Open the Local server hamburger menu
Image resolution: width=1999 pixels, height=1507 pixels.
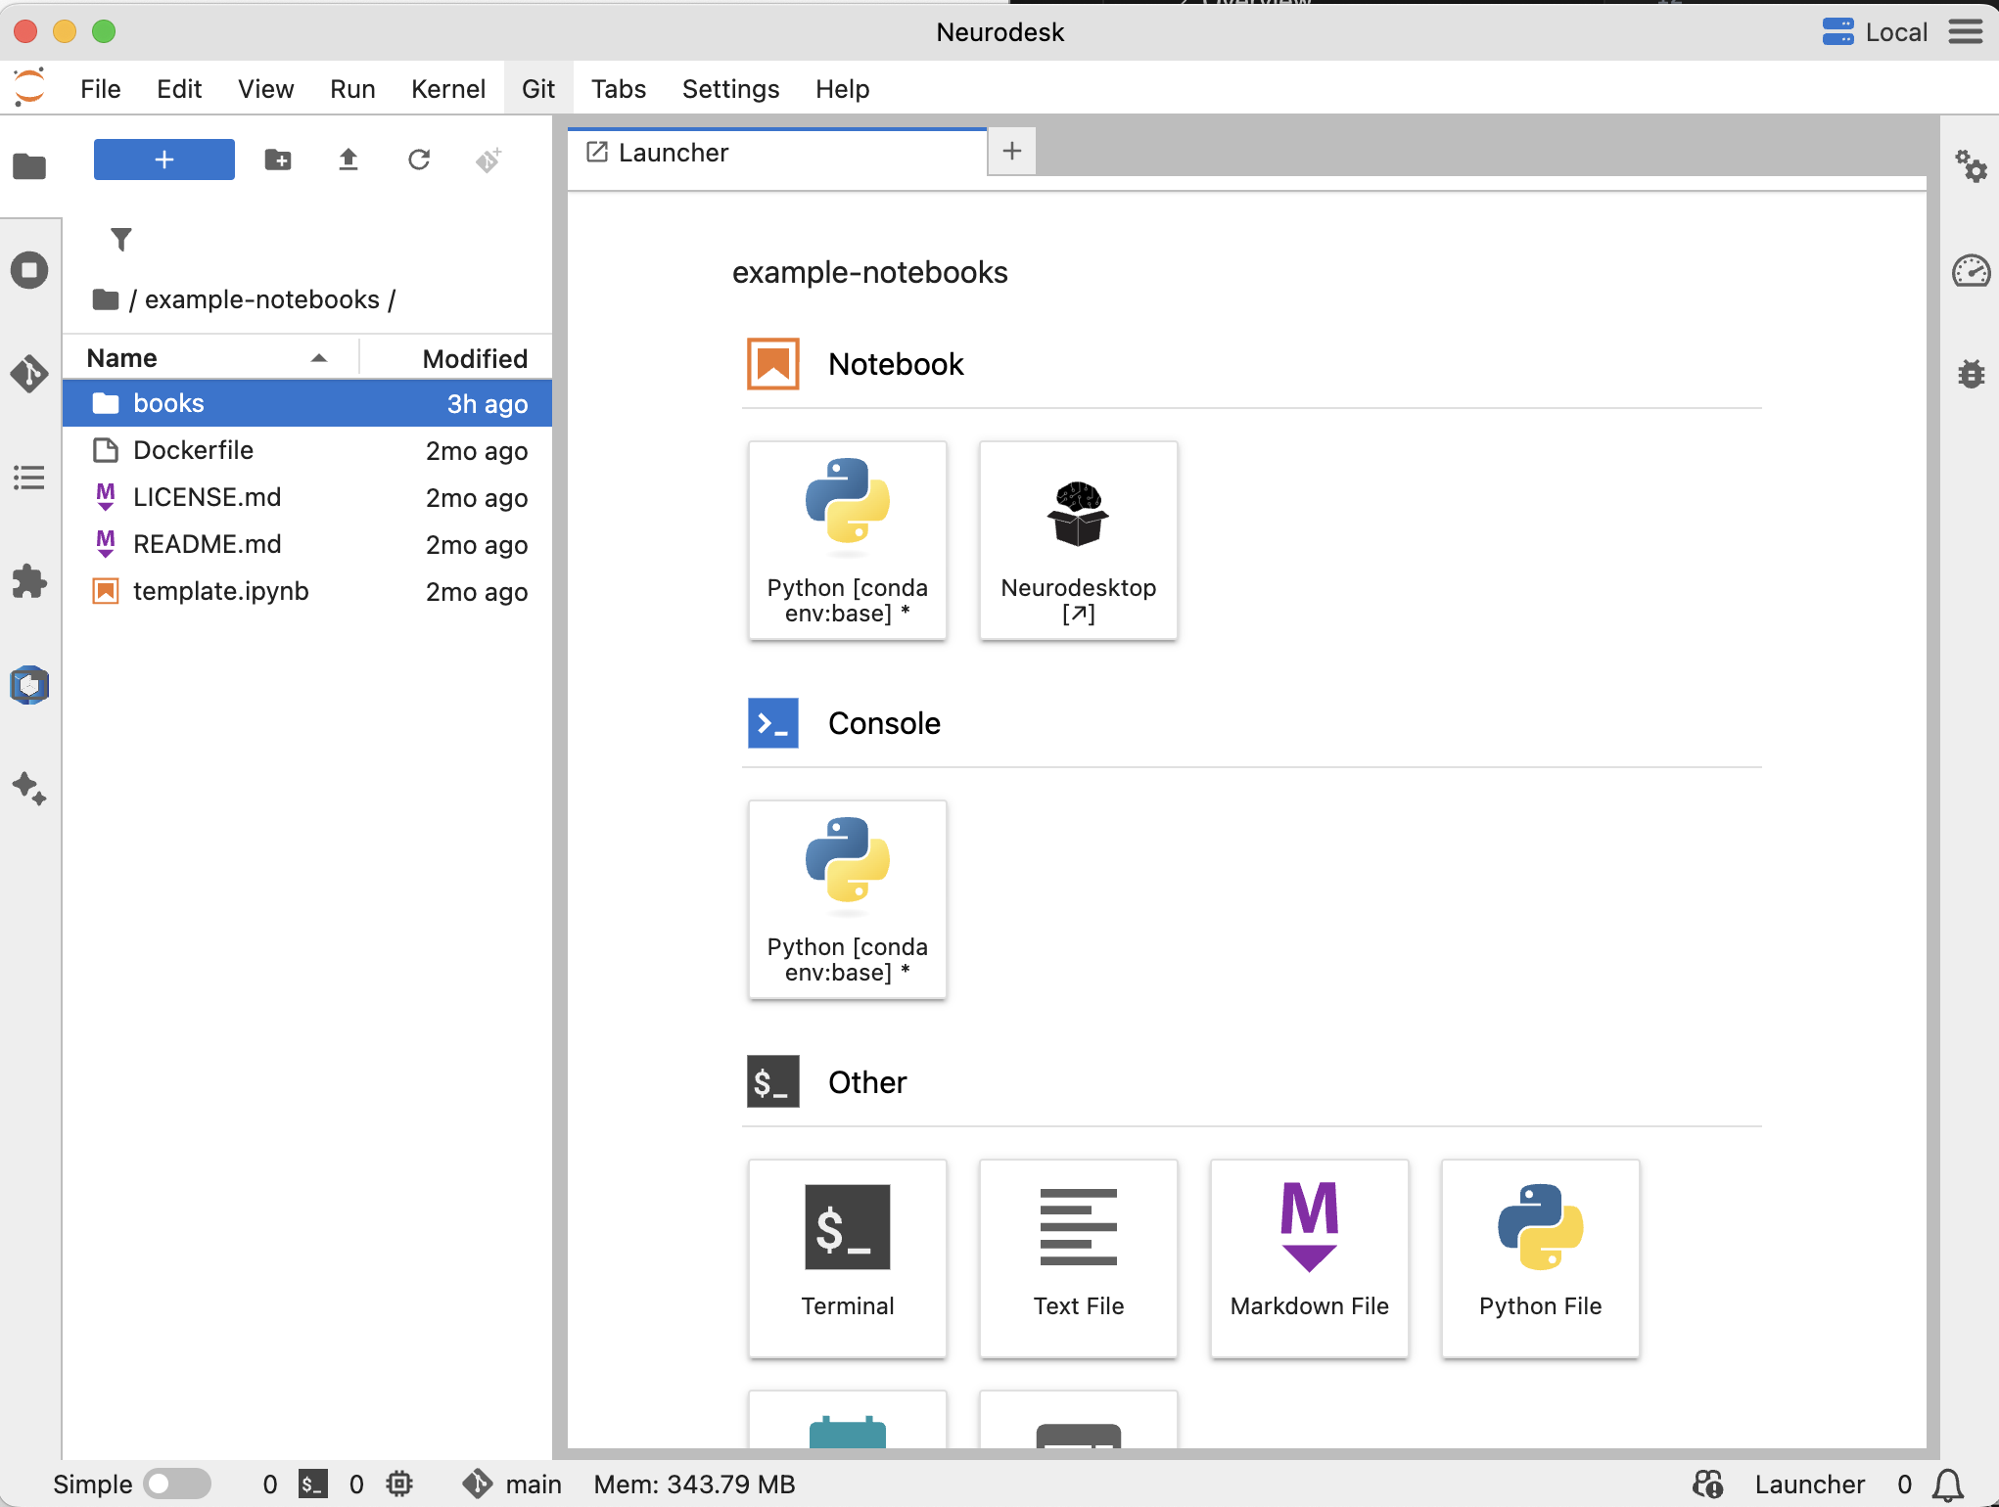[x=1965, y=32]
